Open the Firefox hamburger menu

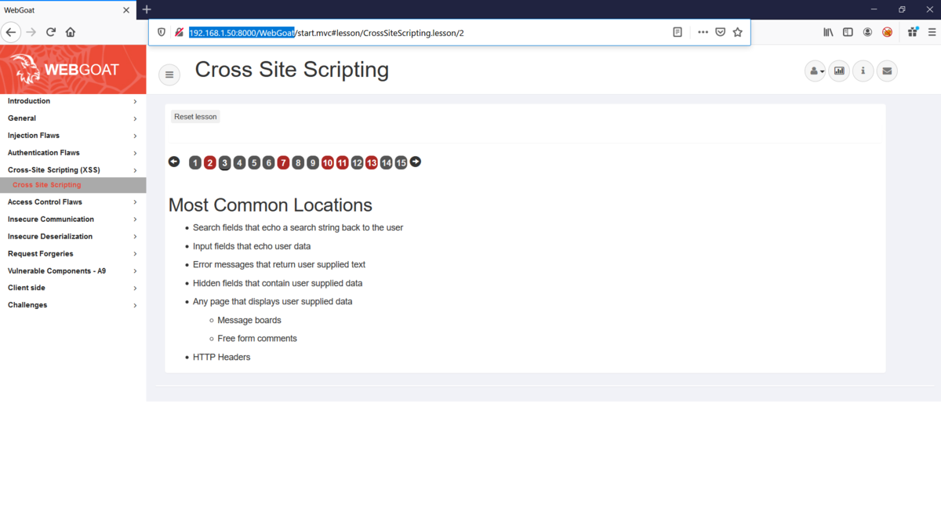[932, 32]
